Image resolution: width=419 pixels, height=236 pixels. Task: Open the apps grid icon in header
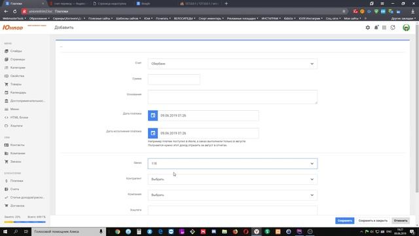(x=384, y=28)
